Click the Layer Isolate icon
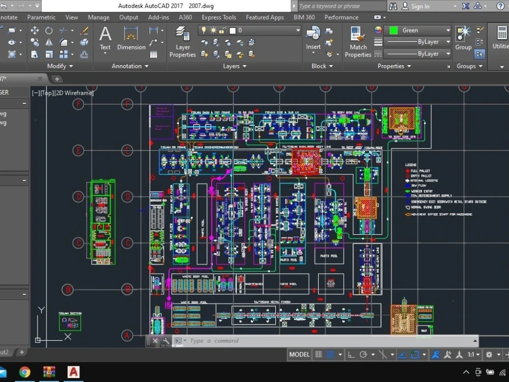The width and height of the screenshot is (509, 382). 216,42
